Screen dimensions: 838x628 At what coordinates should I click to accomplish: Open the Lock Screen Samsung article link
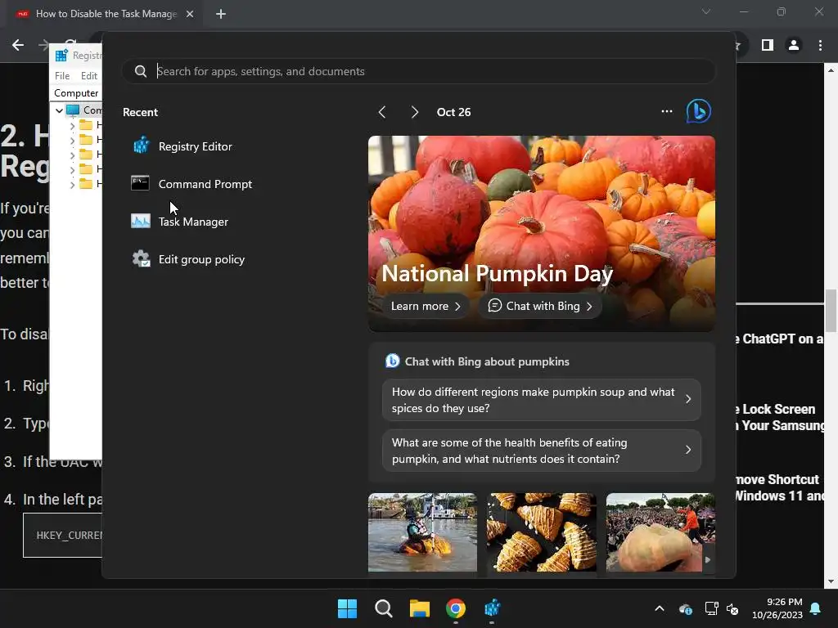click(780, 417)
